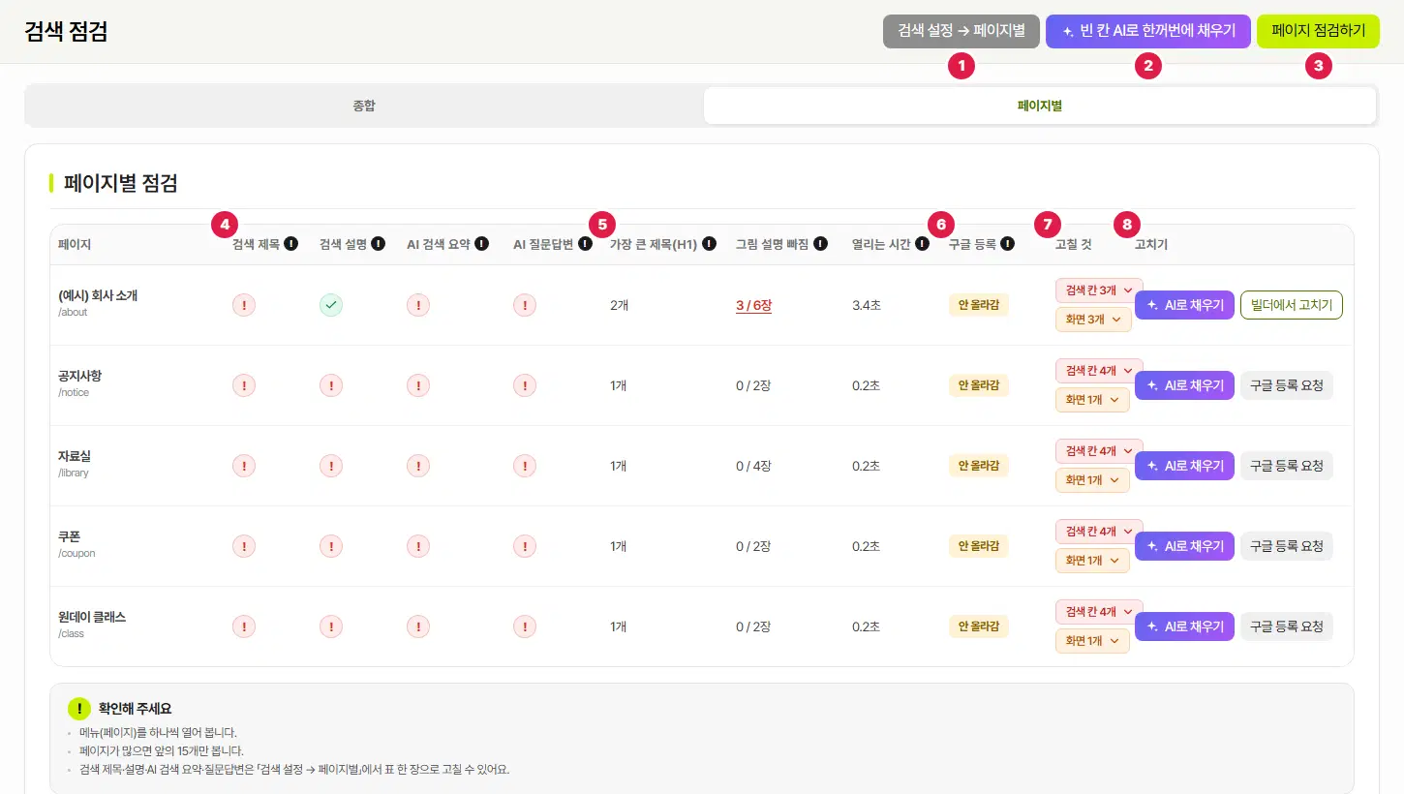Click info icon next to 가장 큰 제목(H1) header
This screenshot has width=1404, height=794.
tap(709, 244)
